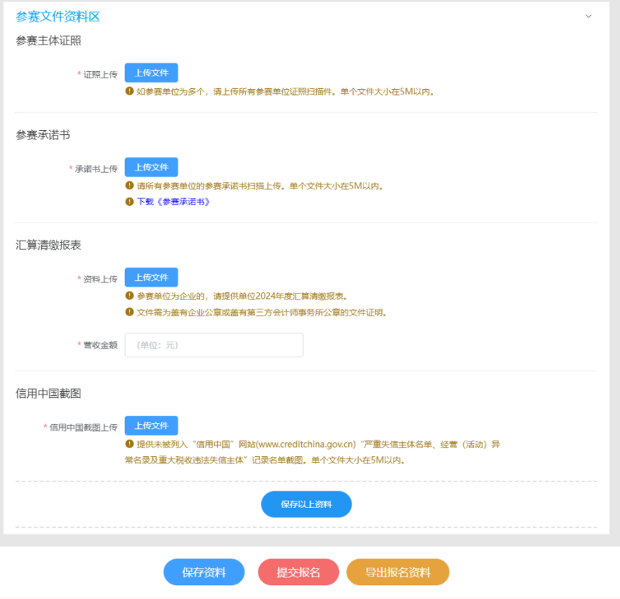
Task: Click warning icon beside 文件需为盖有企业公章 hint
Action: click(x=130, y=311)
